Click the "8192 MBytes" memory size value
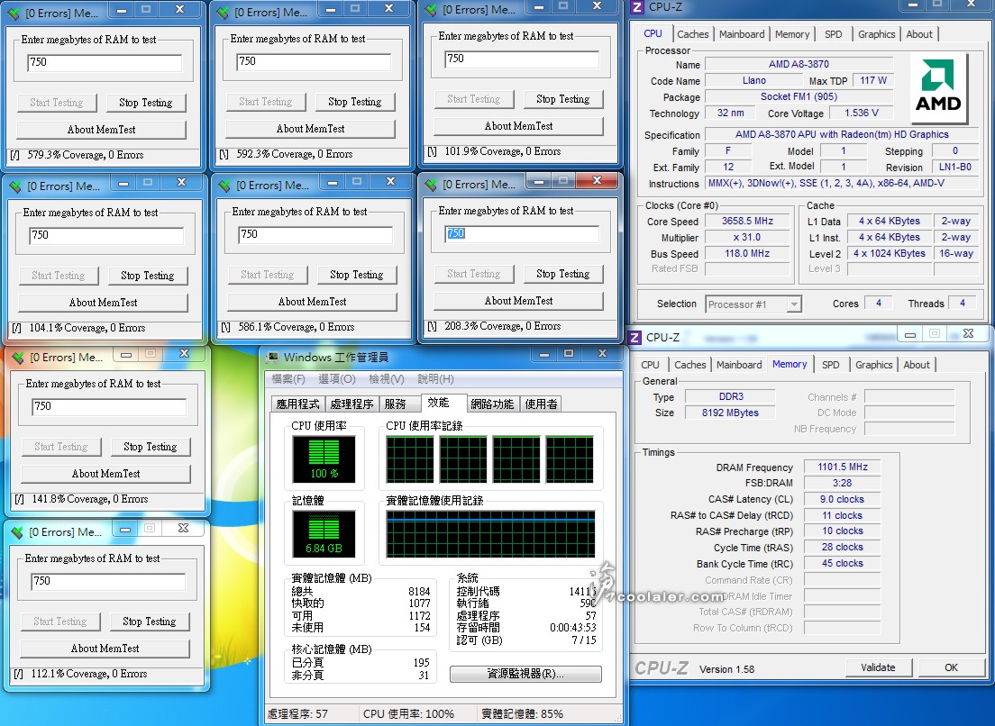The height and width of the screenshot is (726, 995). (730, 413)
